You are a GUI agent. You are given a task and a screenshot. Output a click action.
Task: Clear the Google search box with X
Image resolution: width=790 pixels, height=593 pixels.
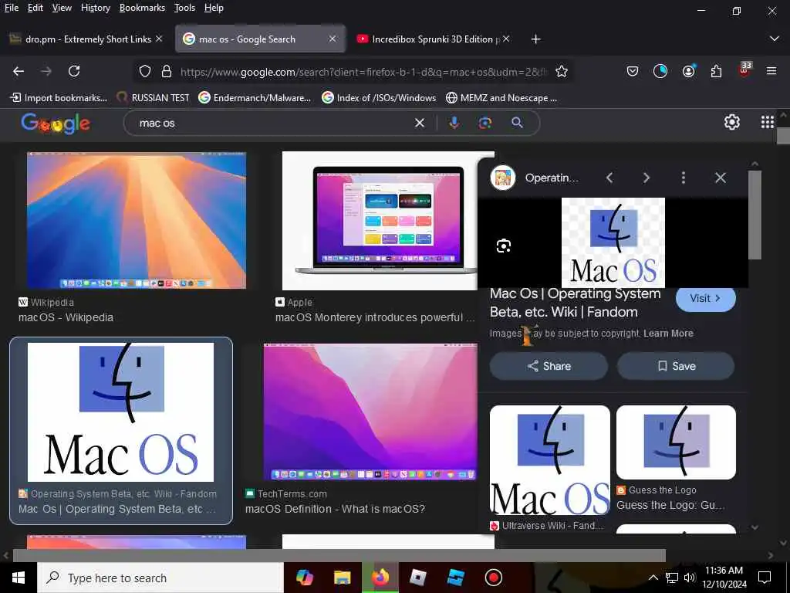(x=419, y=123)
